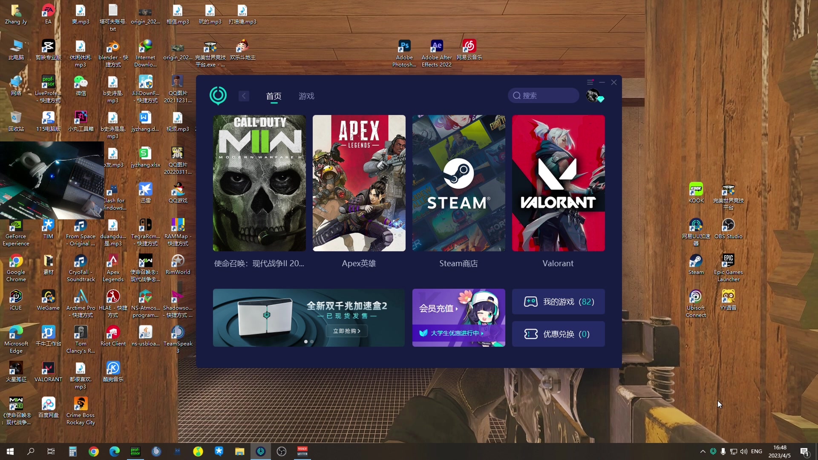Open the VALORANT desktop icon

pyautogui.click(x=48, y=372)
